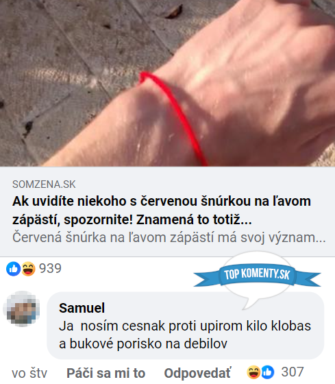Click the grey link preview card background
The height and width of the screenshot is (384, 335).
click(167, 212)
